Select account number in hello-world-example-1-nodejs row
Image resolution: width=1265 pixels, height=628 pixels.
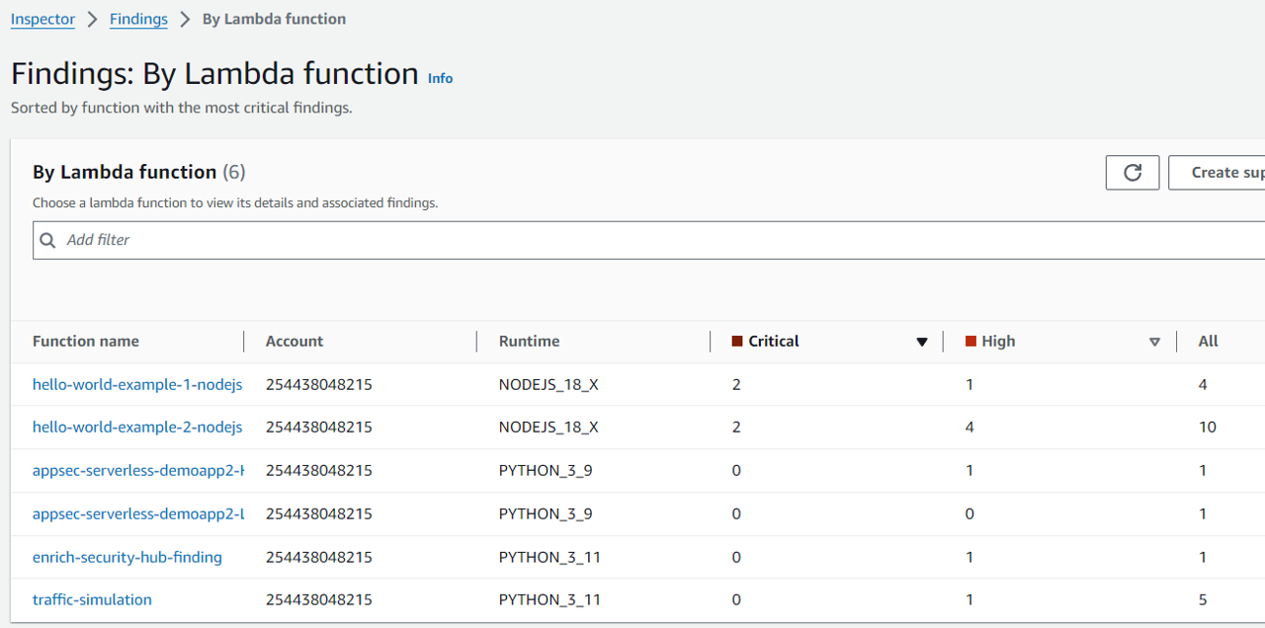coord(319,384)
